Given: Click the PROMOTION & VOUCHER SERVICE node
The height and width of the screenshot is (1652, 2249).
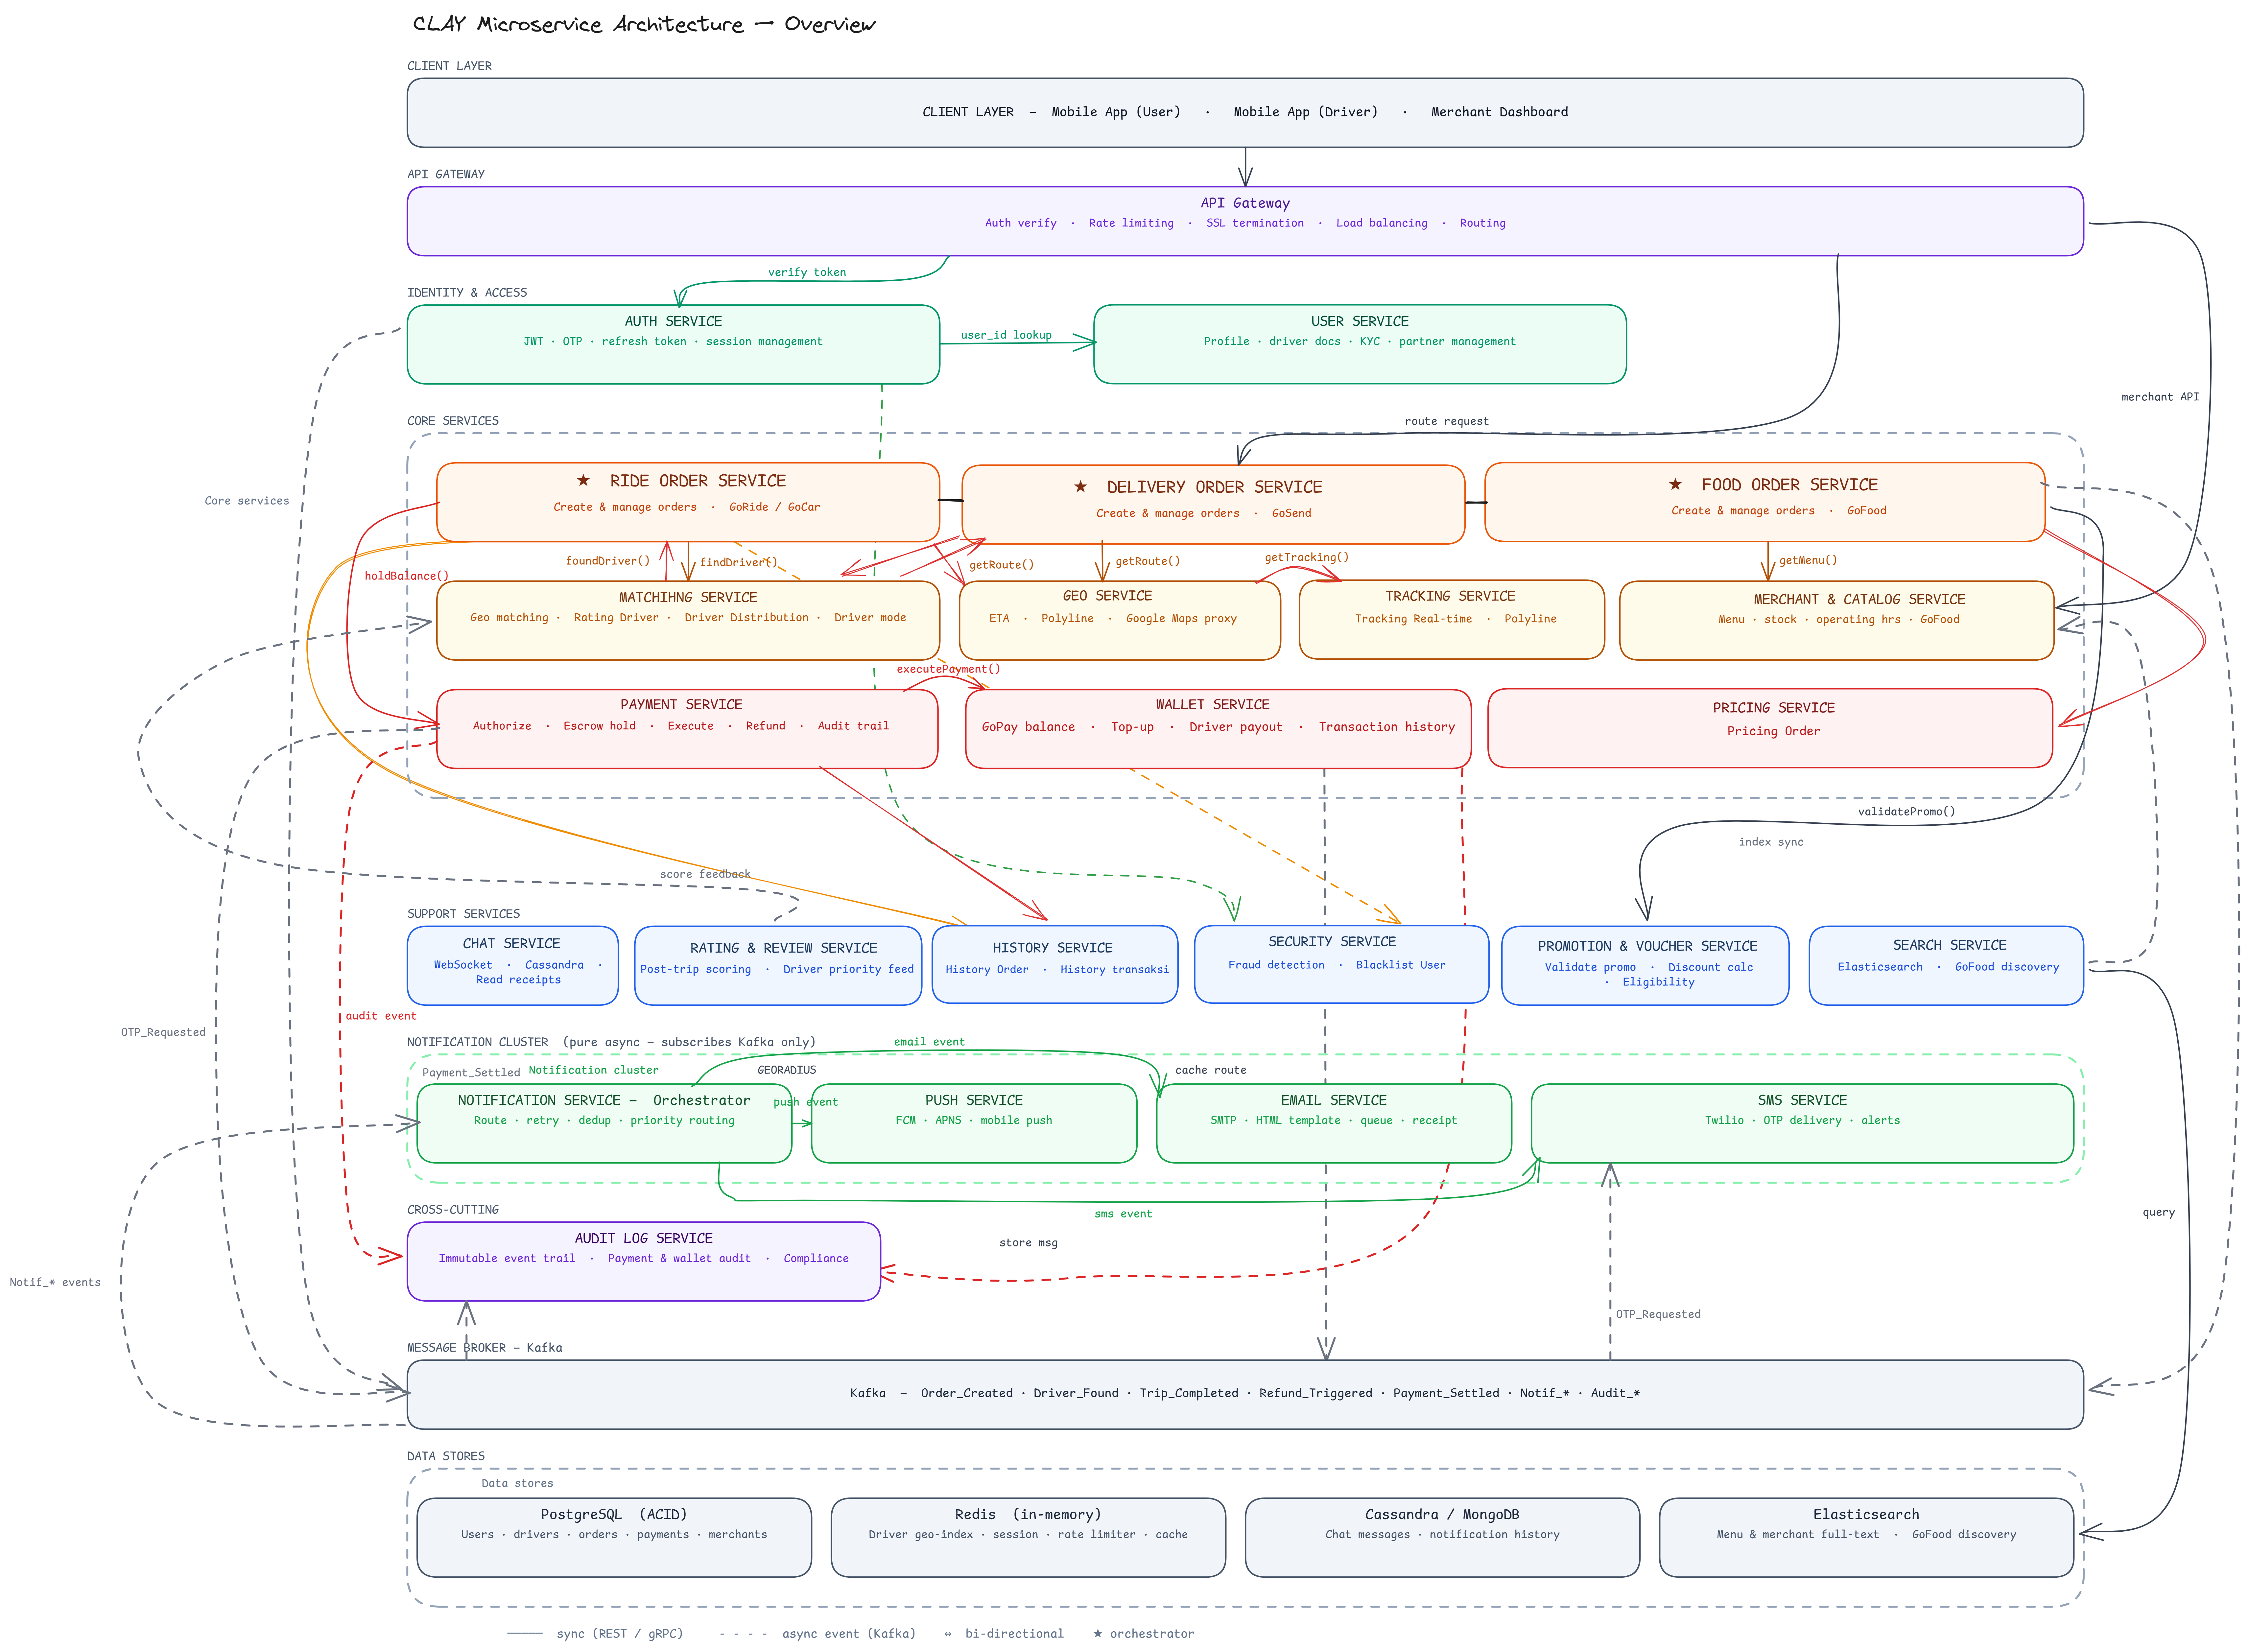Looking at the screenshot, I should tap(1645, 965).
